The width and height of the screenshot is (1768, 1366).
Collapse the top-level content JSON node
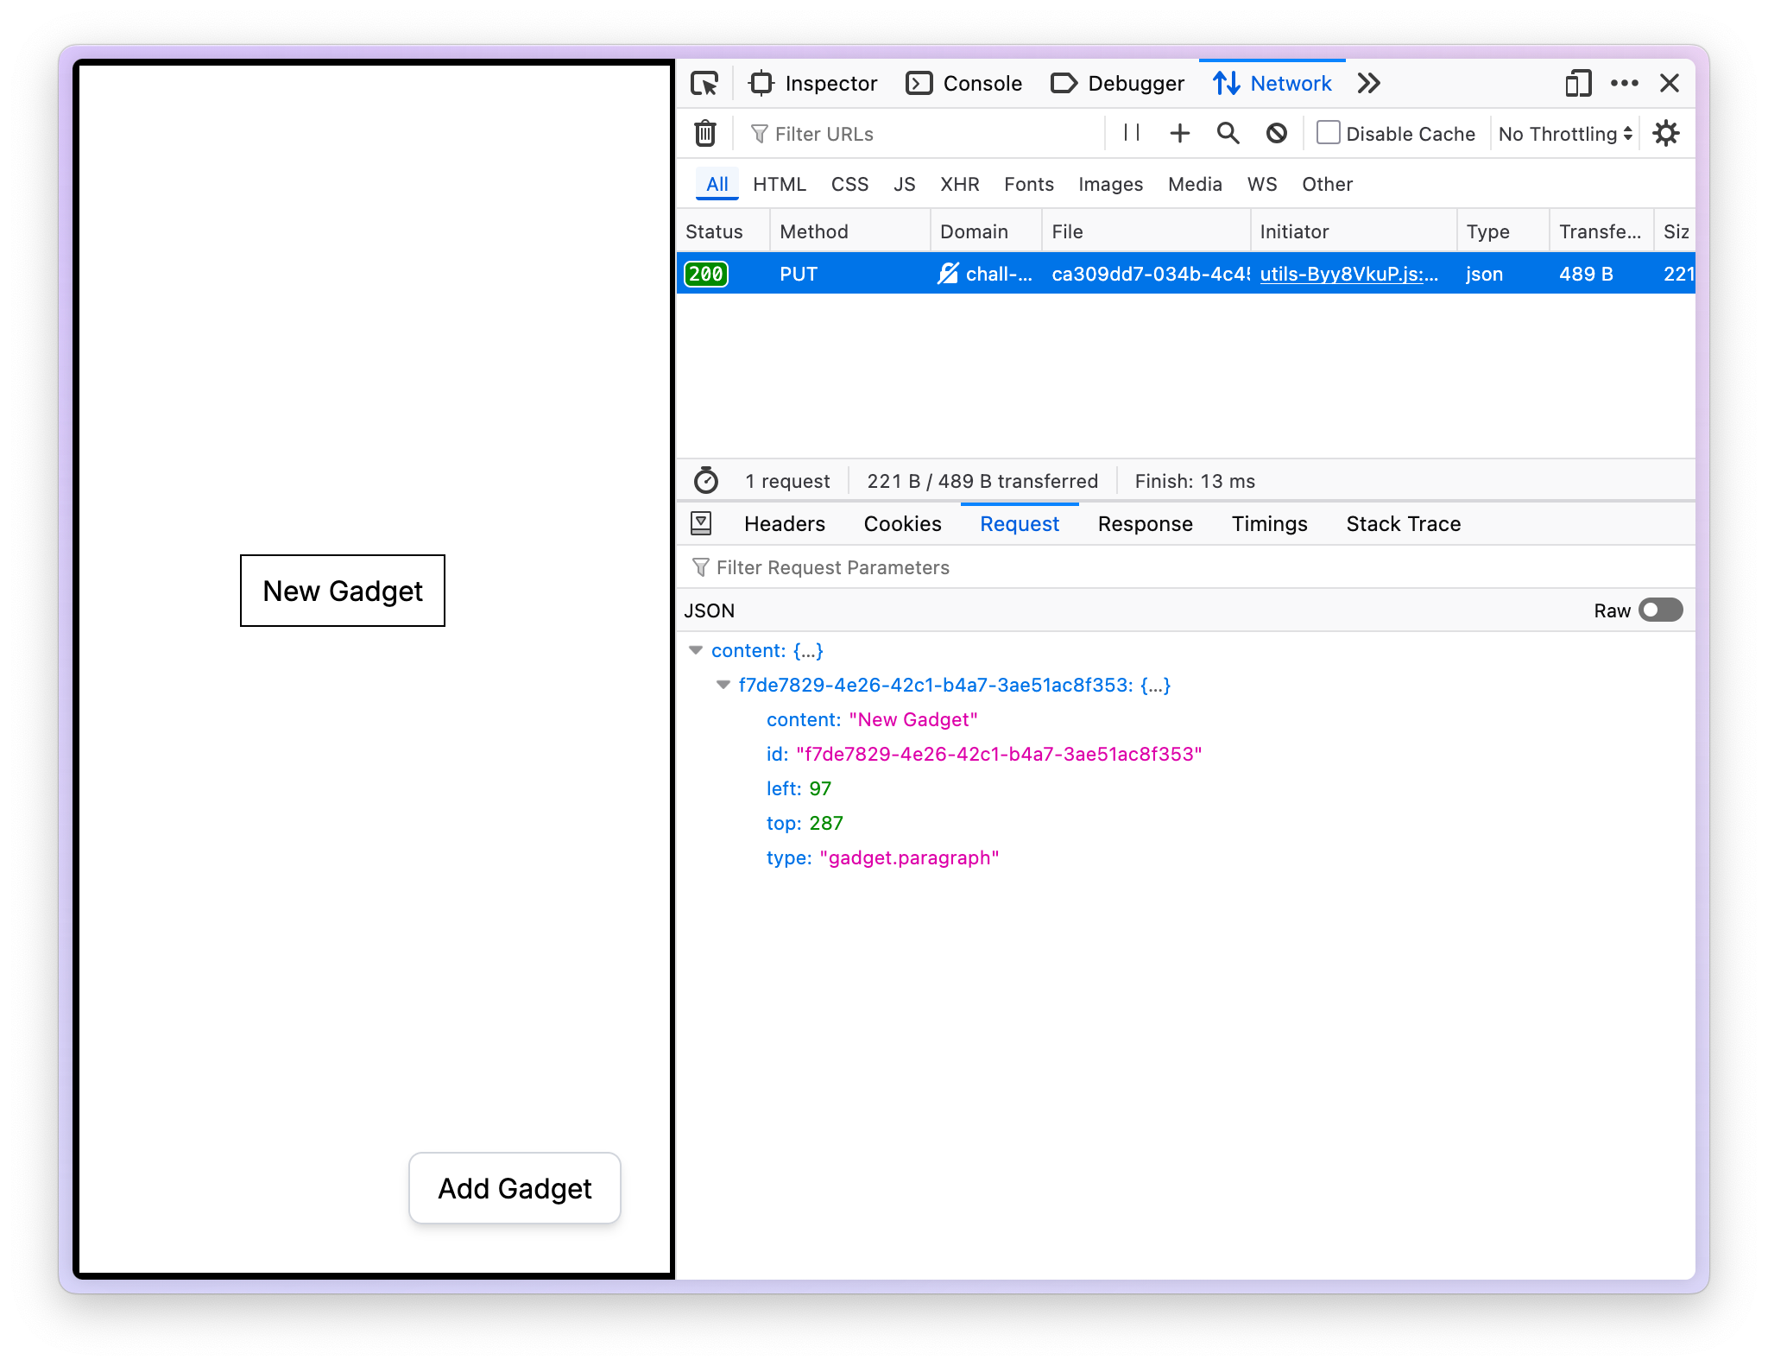point(696,650)
